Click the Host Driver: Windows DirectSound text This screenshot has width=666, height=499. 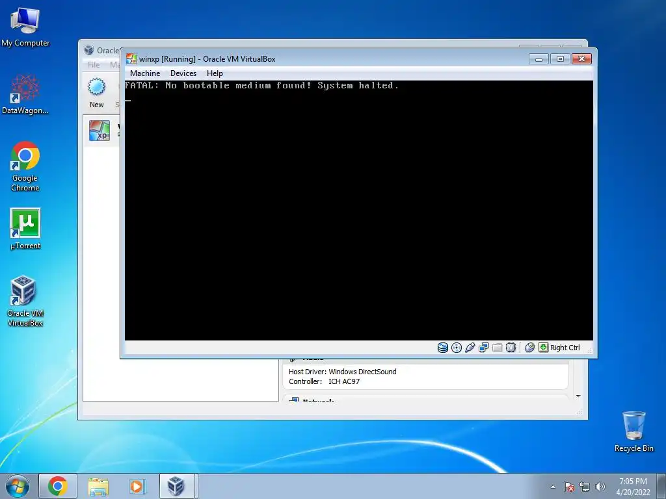tap(342, 372)
